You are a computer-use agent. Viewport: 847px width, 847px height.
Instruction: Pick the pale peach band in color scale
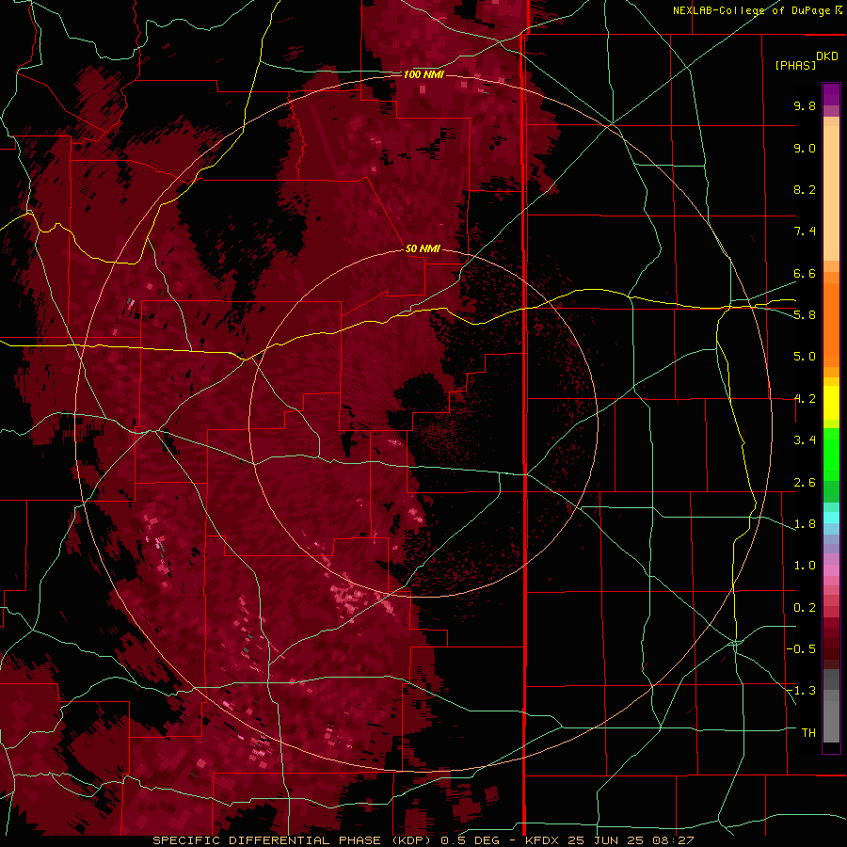pos(831,193)
